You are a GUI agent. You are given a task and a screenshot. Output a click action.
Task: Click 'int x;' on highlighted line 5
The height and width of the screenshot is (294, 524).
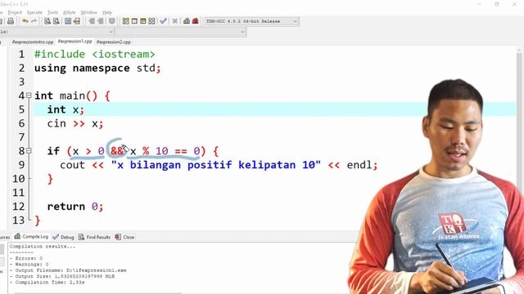coord(65,109)
